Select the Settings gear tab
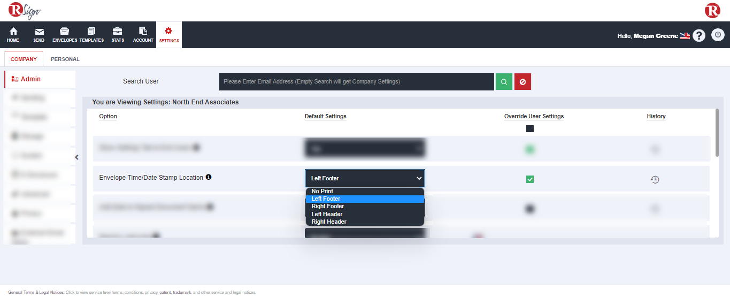This screenshot has width=730, height=297. point(169,35)
